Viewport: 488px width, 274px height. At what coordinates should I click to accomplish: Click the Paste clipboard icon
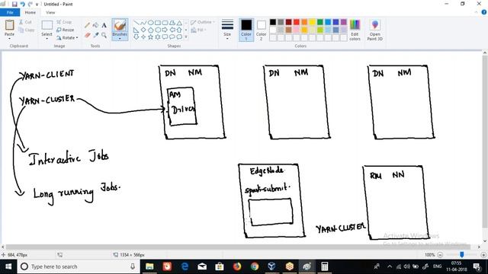[9, 25]
